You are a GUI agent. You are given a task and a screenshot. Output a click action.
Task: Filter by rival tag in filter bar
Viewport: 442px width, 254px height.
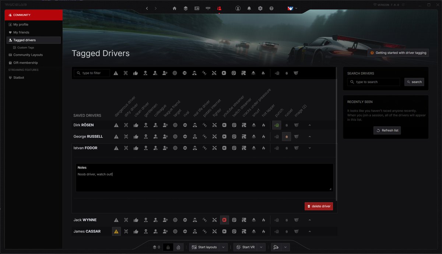point(185,73)
